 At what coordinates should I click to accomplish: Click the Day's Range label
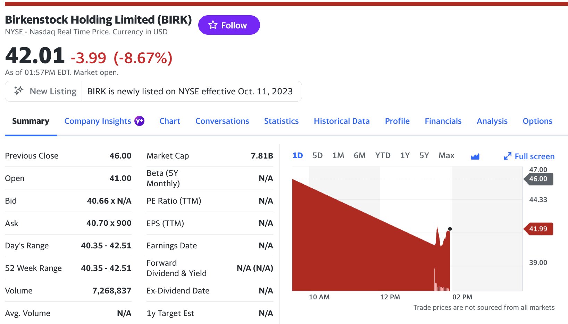(27, 246)
